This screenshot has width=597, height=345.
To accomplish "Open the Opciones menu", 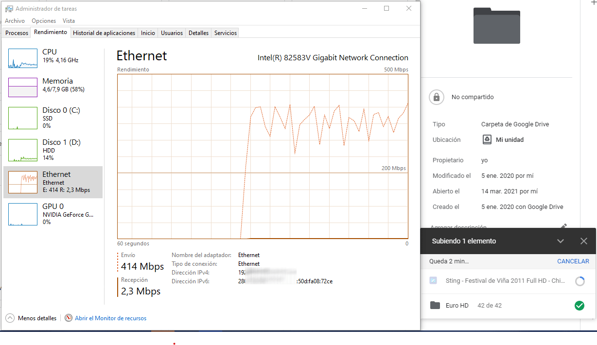I will pos(44,21).
